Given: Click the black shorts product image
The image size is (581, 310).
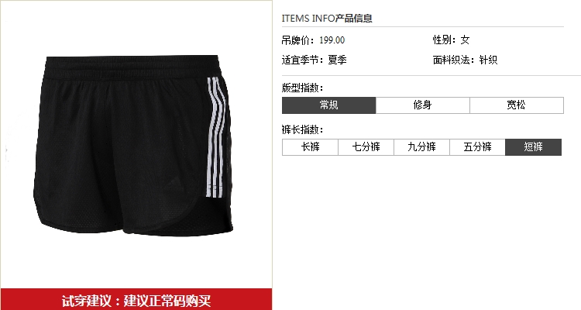Looking at the screenshot, I should [x=133, y=146].
